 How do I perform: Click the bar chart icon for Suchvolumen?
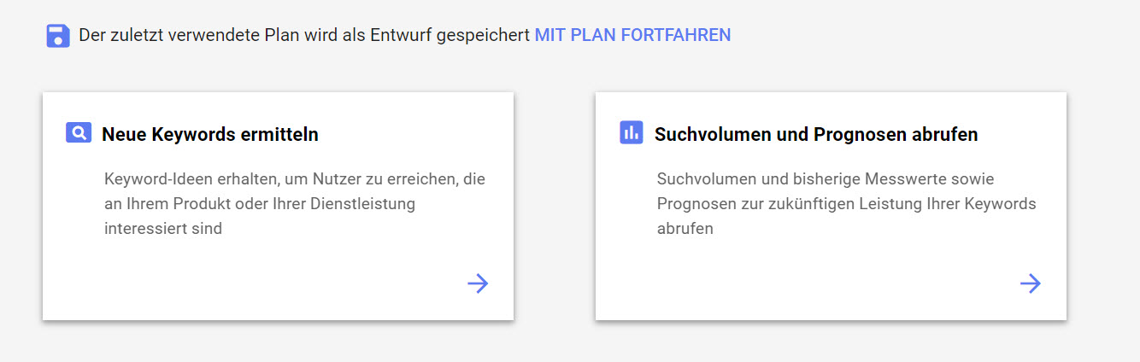tap(631, 132)
